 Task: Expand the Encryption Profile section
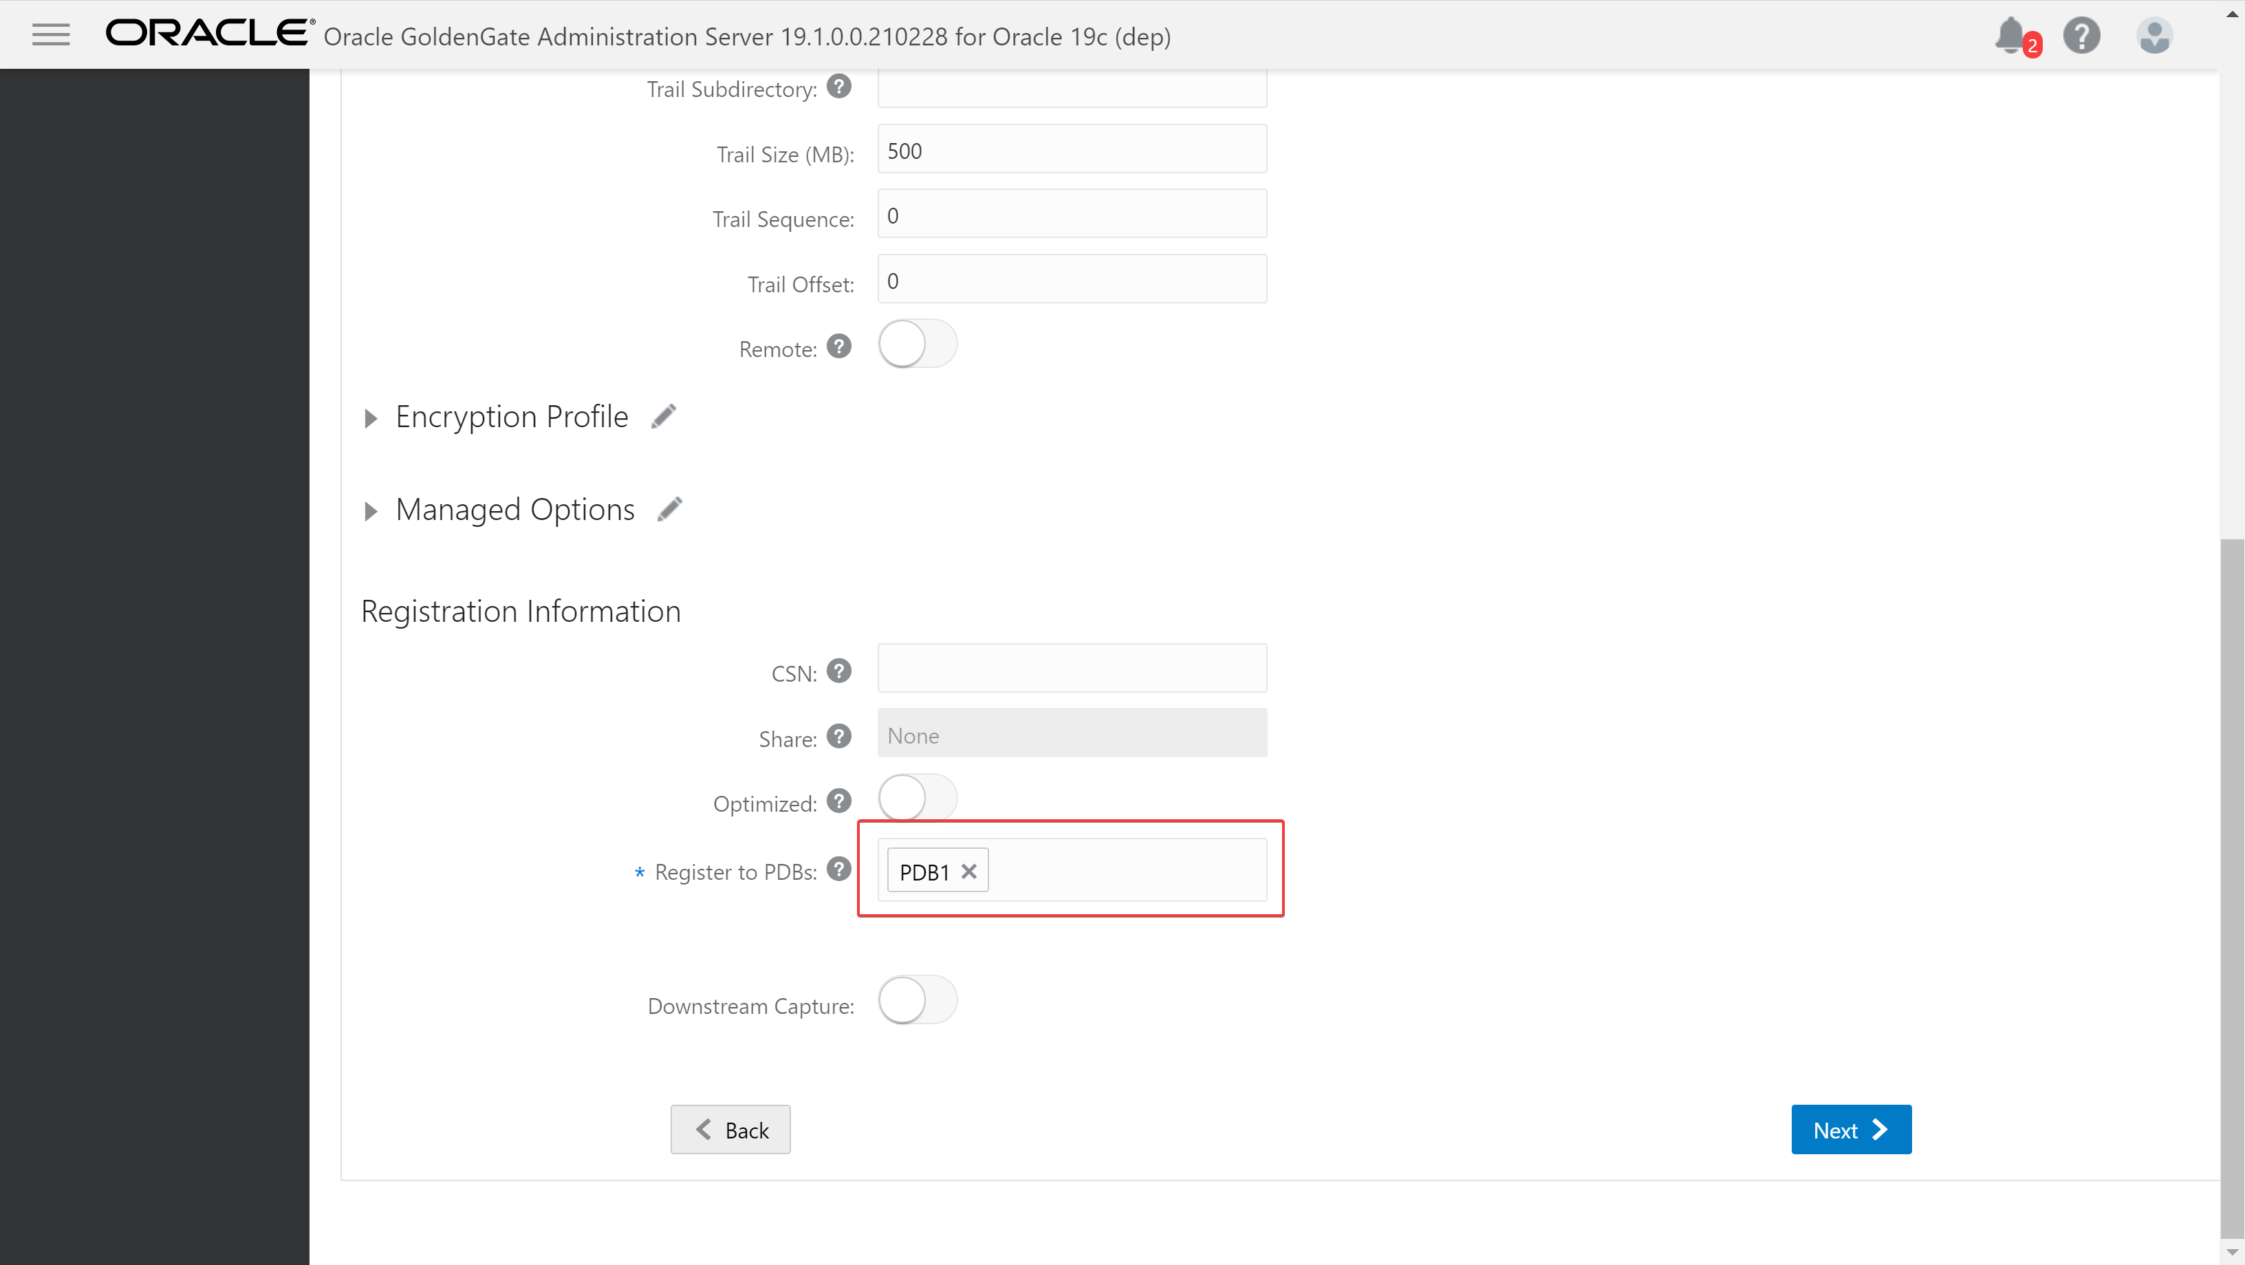tap(371, 418)
